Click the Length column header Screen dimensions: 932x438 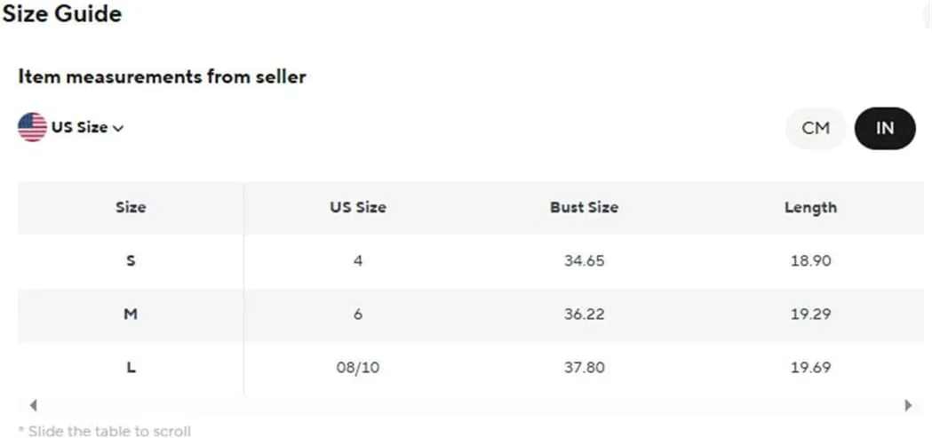(810, 207)
